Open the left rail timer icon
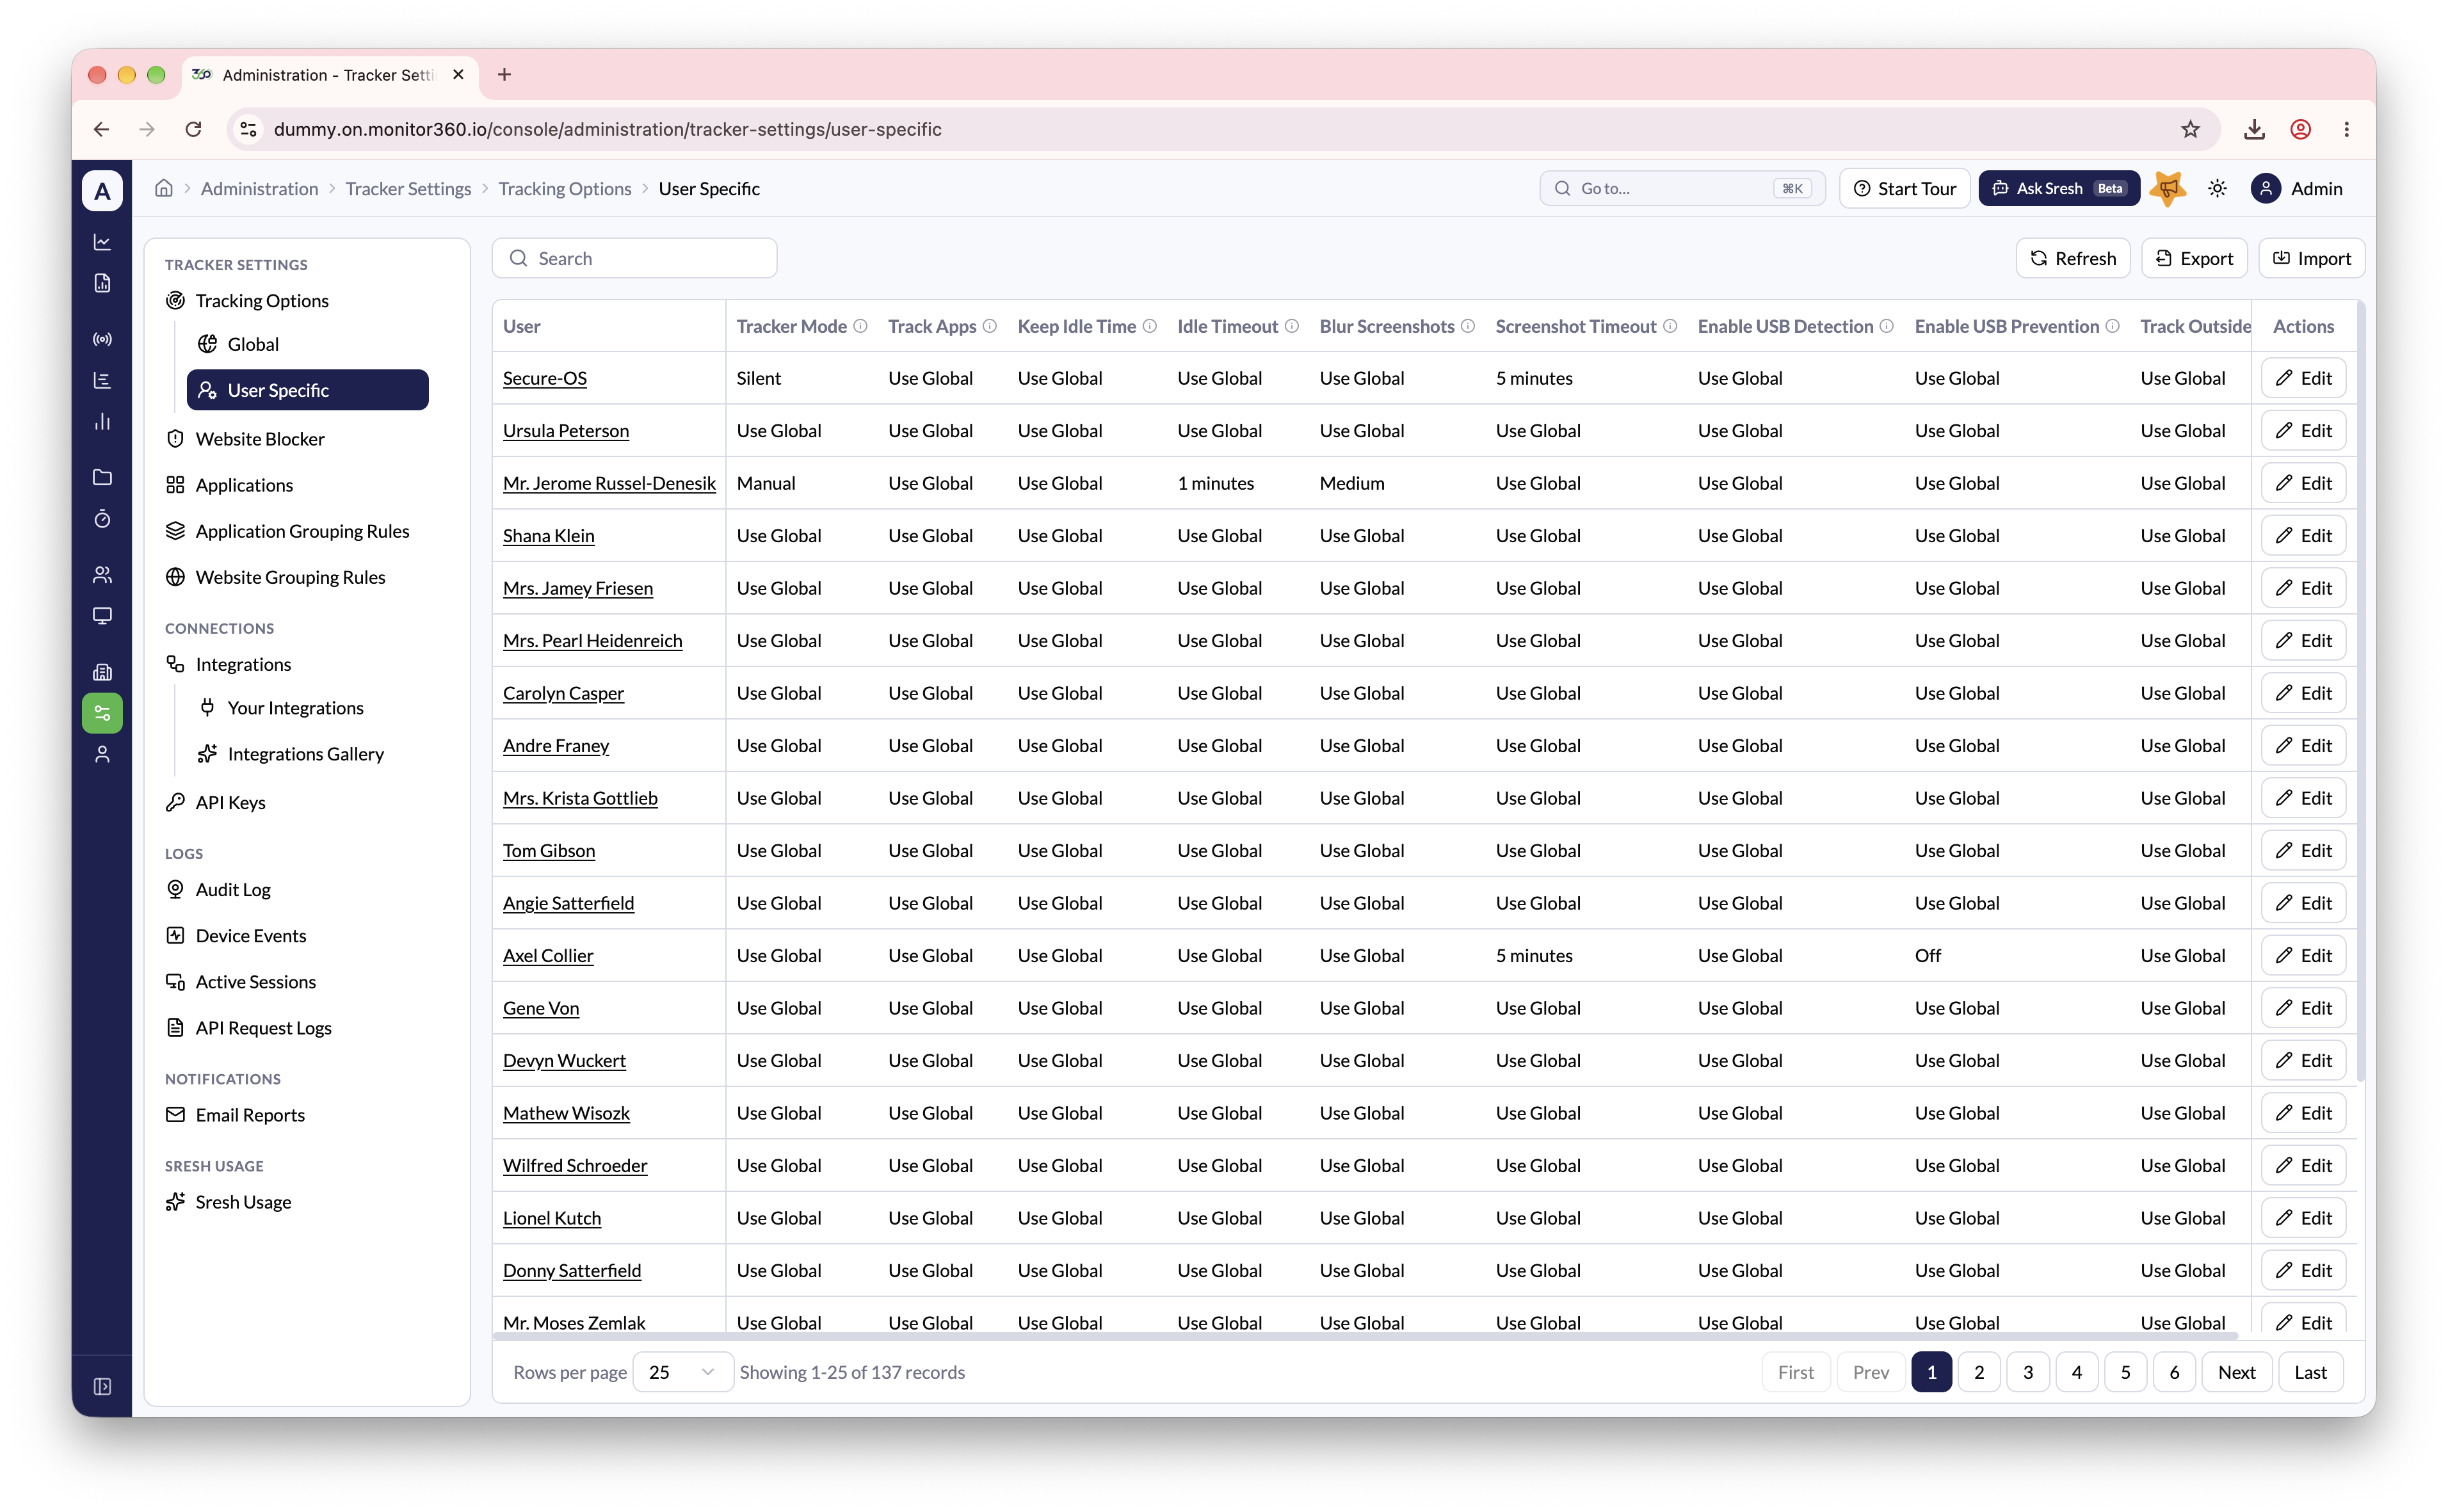This screenshot has width=2448, height=1512. pos(102,518)
